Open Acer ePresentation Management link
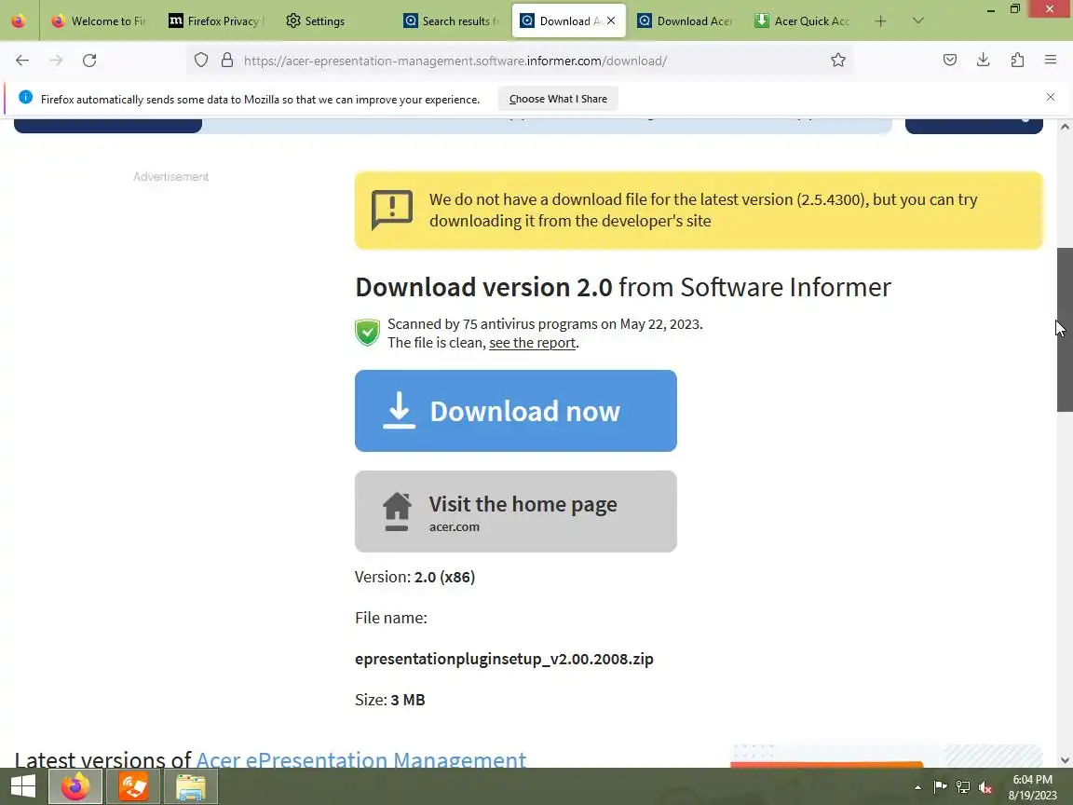The height and width of the screenshot is (805, 1073). 360,759
